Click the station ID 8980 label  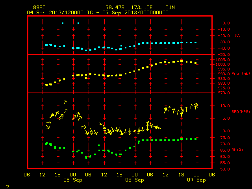[x=39, y=7]
